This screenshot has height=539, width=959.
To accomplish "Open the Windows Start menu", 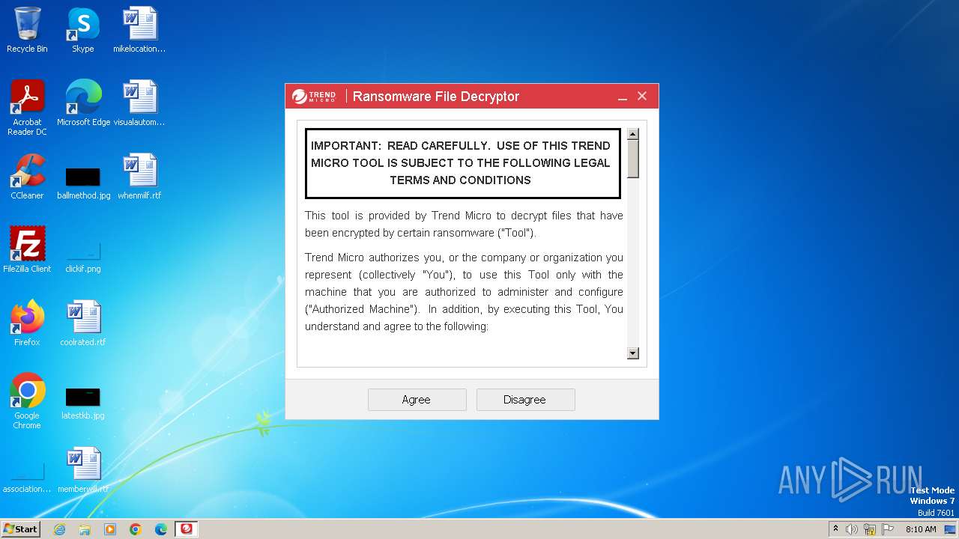I will tap(20, 529).
